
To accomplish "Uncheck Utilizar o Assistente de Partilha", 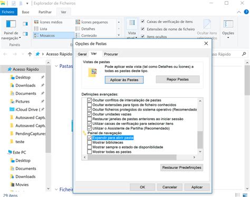I will click(x=89, y=129).
